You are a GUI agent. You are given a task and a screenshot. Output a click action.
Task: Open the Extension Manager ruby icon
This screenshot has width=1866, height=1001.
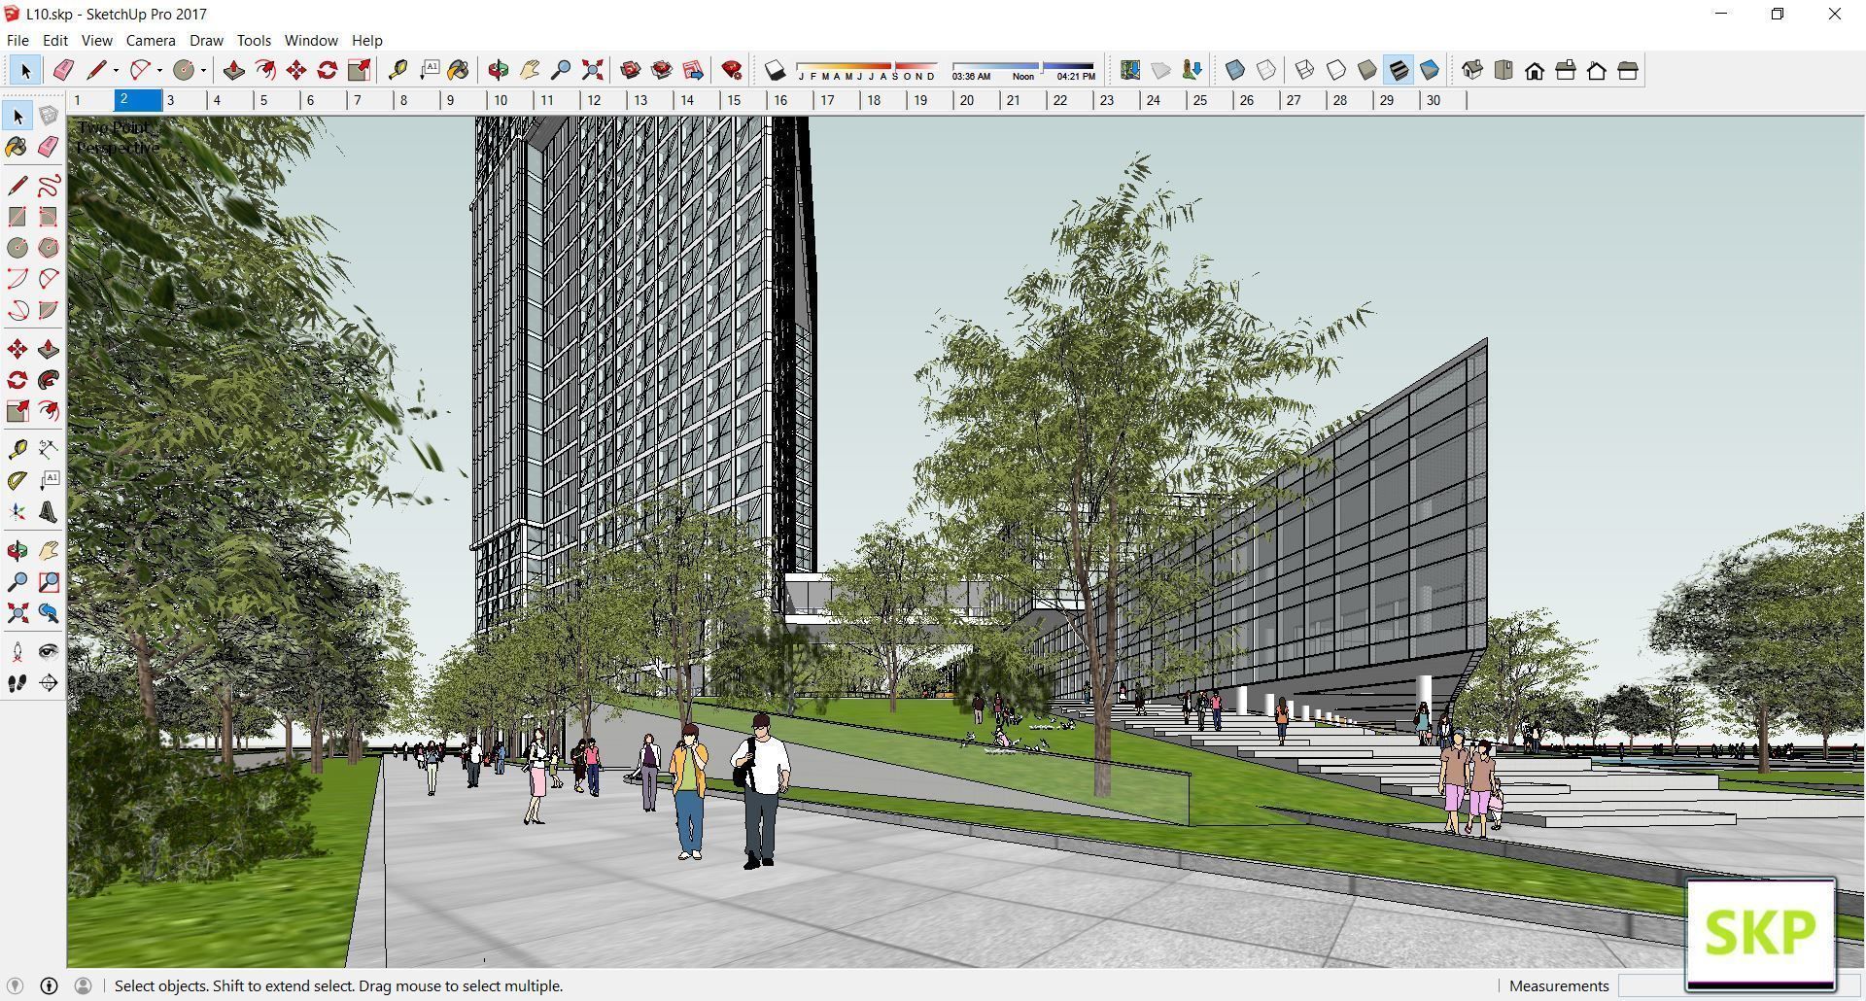tap(732, 70)
